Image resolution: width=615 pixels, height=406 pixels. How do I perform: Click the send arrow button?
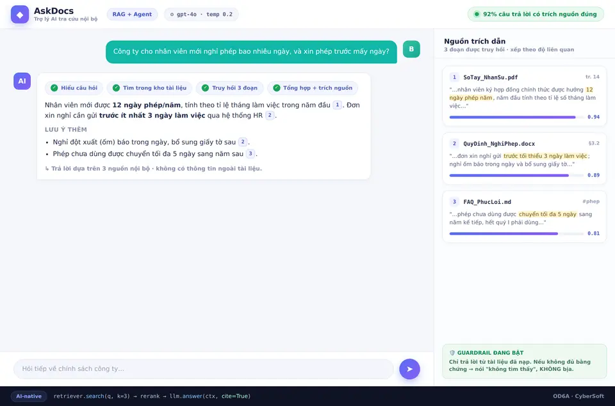[x=409, y=369]
